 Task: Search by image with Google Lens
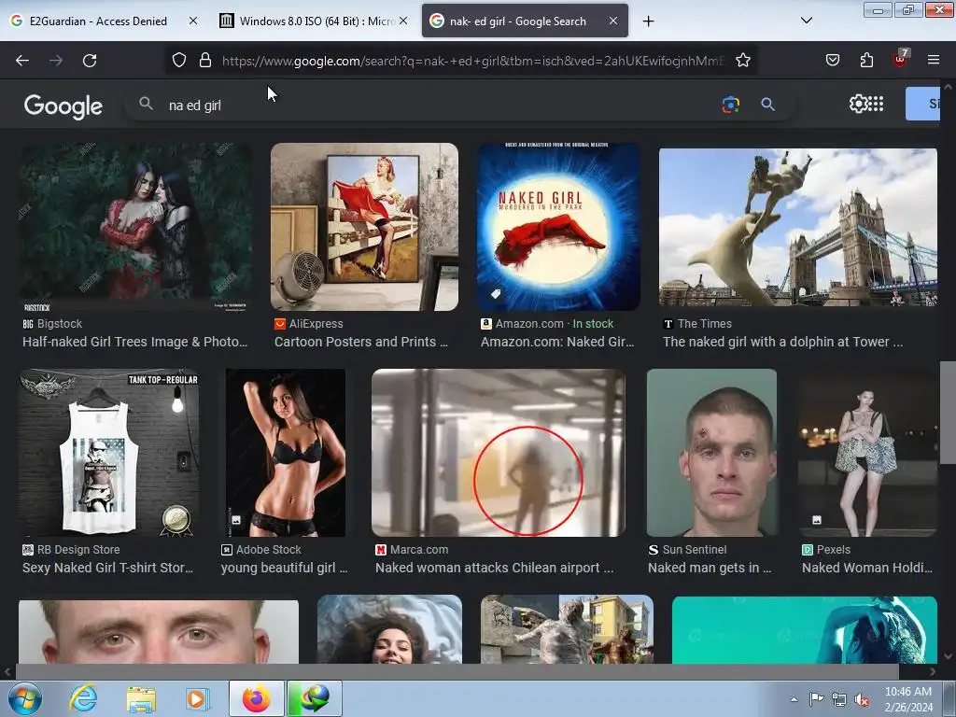[730, 105]
